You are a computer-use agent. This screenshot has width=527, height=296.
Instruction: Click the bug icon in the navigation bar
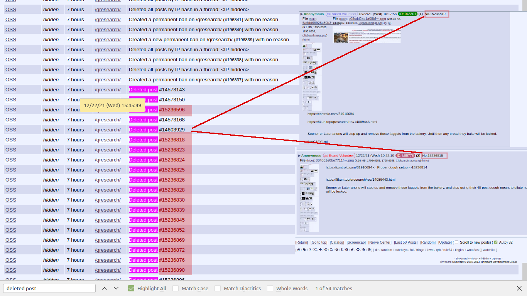point(363,250)
